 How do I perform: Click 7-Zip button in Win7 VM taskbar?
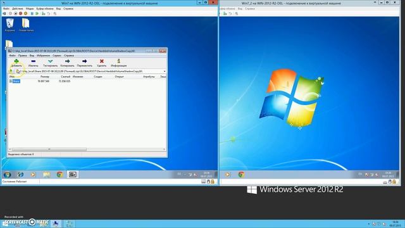point(73,175)
